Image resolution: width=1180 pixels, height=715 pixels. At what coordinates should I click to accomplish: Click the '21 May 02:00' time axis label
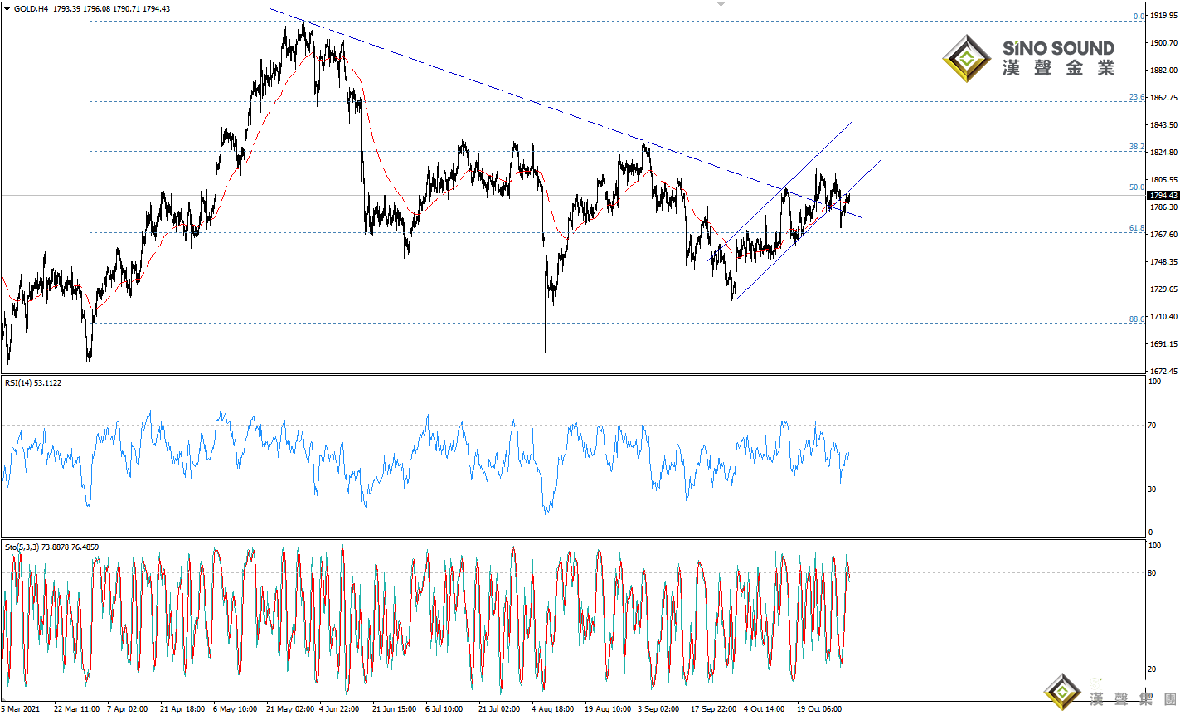coord(290,709)
